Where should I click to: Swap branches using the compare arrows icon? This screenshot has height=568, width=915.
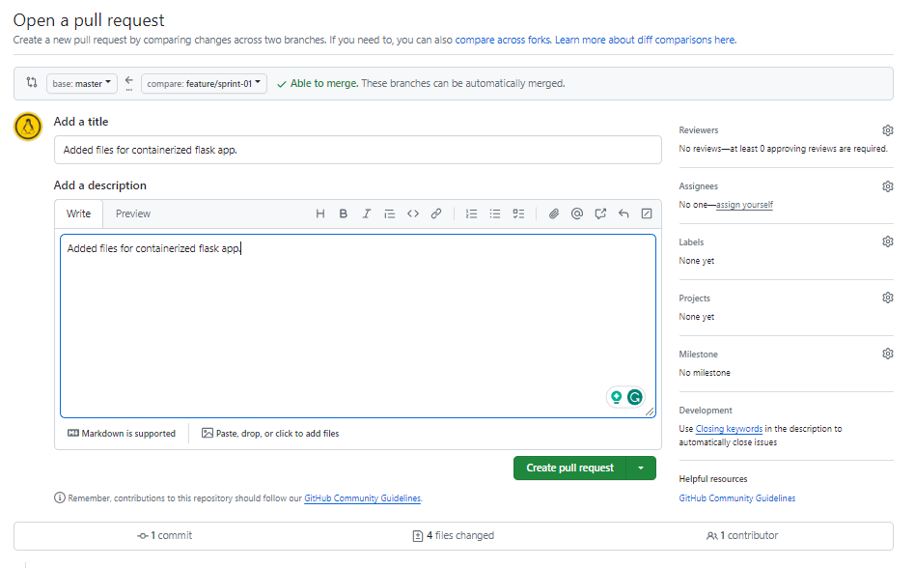click(32, 82)
